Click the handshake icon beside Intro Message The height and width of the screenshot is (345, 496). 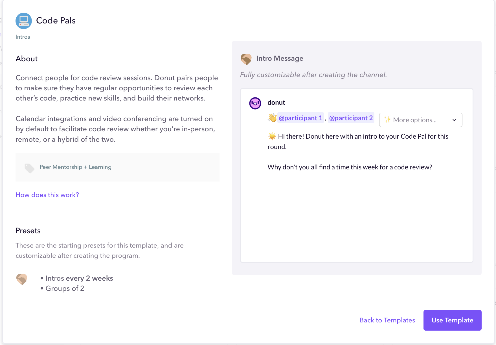[246, 59]
